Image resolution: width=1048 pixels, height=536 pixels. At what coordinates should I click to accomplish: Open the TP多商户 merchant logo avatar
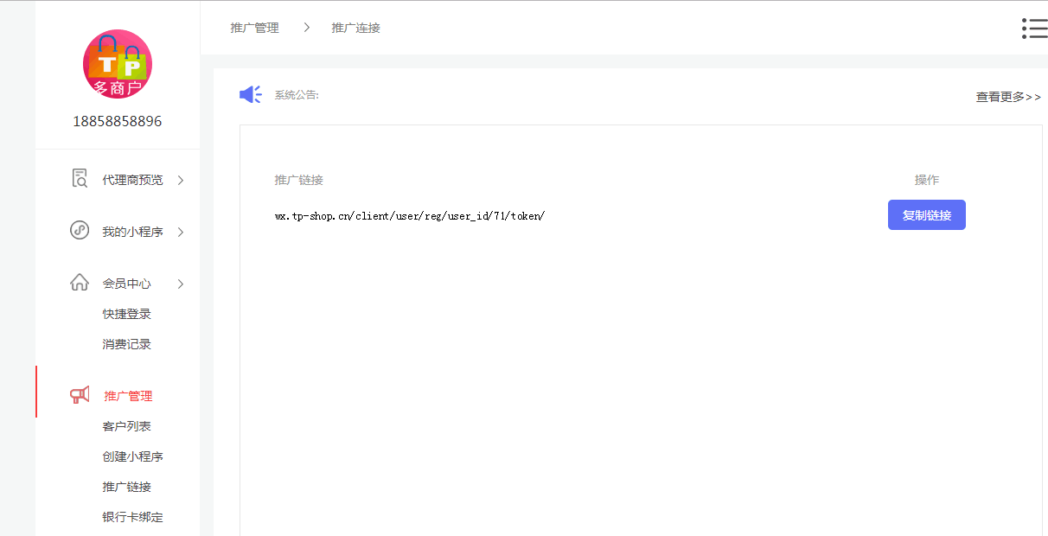(x=117, y=64)
